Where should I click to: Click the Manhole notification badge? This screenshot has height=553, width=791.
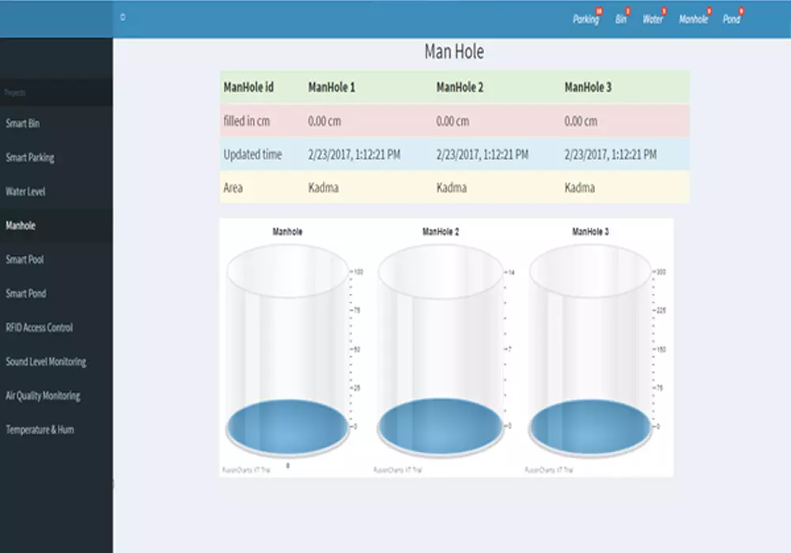click(707, 12)
